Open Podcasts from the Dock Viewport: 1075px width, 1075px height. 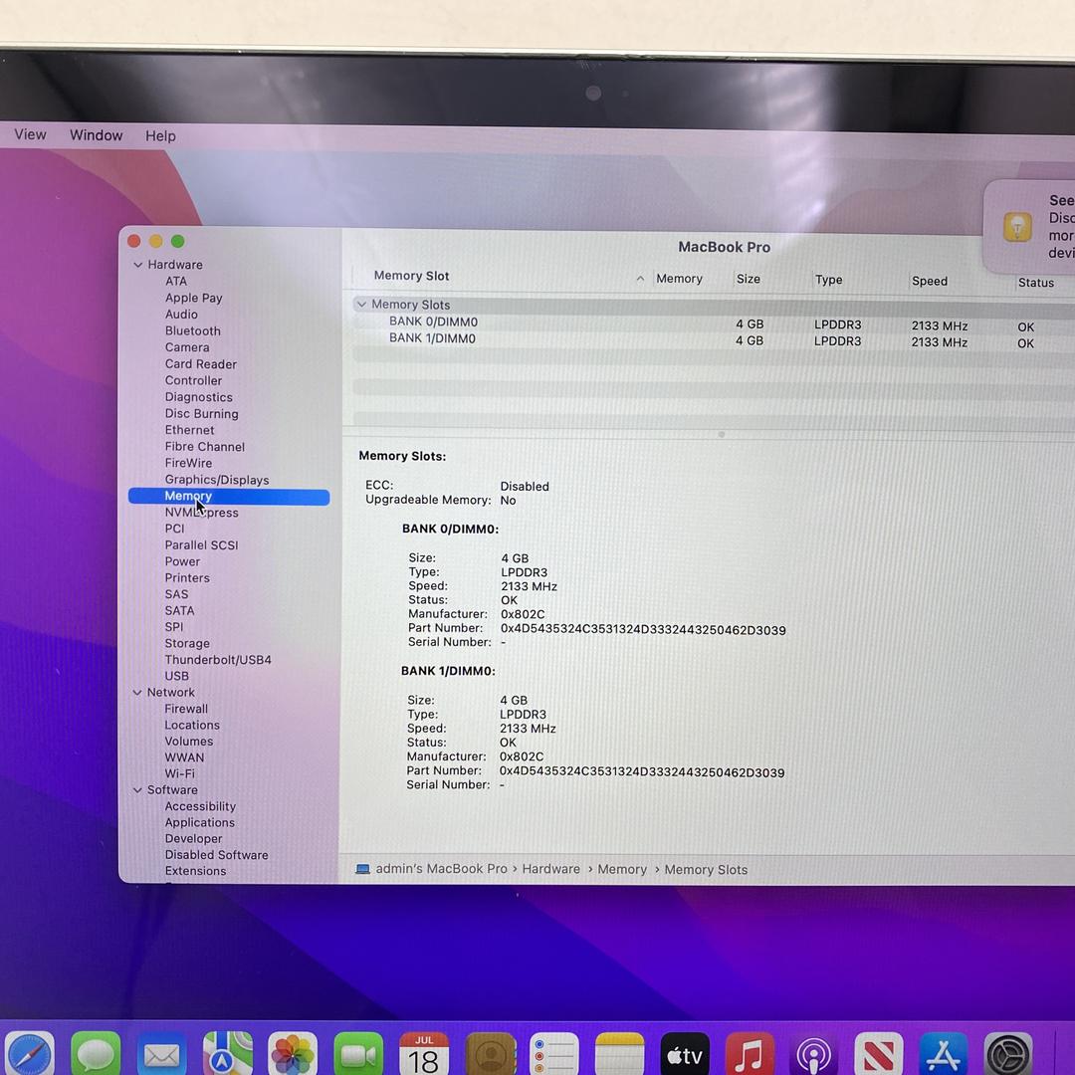click(x=814, y=1054)
